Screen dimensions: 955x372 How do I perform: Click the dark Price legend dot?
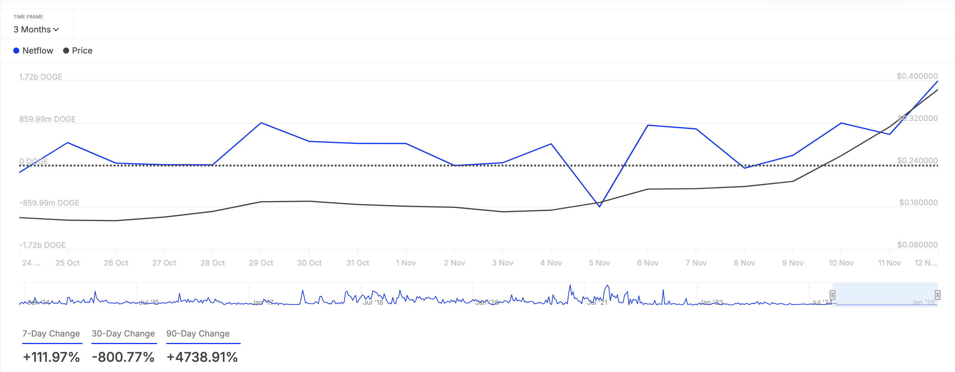(x=66, y=51)
